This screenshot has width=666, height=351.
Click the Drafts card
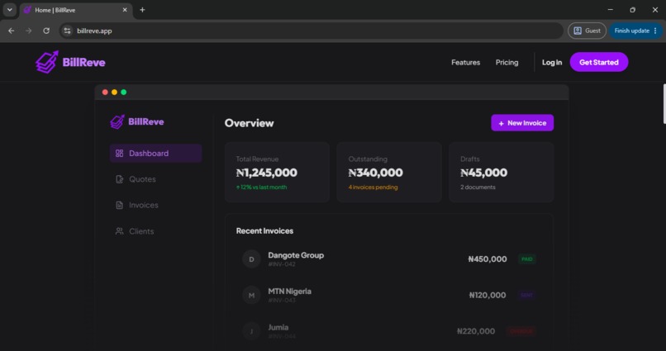502,172
